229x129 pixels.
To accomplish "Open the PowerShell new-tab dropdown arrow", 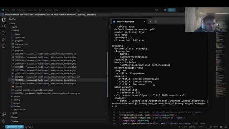I will [155, 21].
